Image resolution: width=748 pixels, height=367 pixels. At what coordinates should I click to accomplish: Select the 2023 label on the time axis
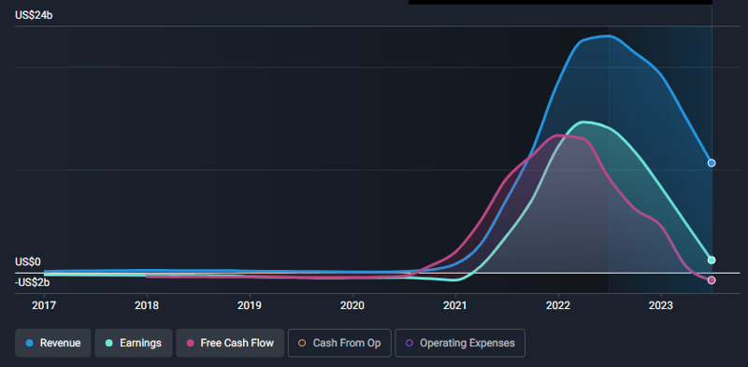[661, 305]
